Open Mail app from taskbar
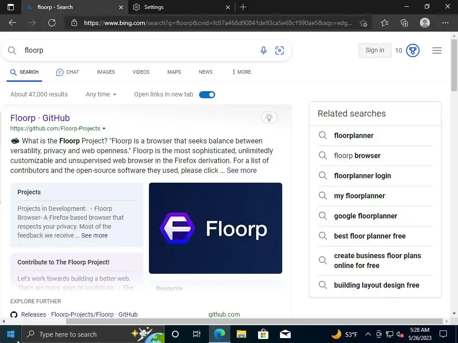 285,334
